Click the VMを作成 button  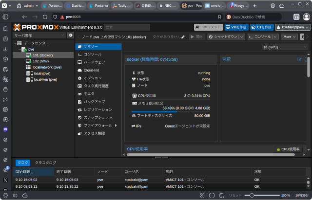pyautogui.click(x=236, y=27)
